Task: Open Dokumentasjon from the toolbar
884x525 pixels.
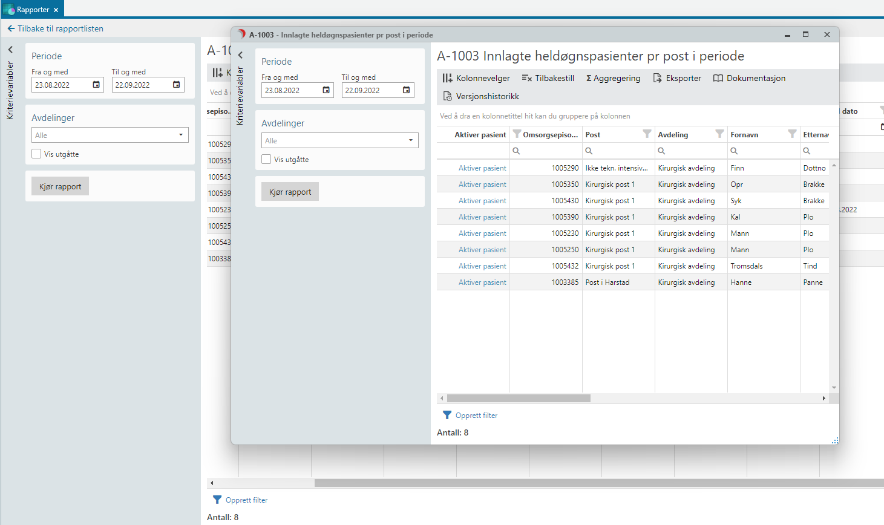Action: pyautogui.click(x=749, y=78)
